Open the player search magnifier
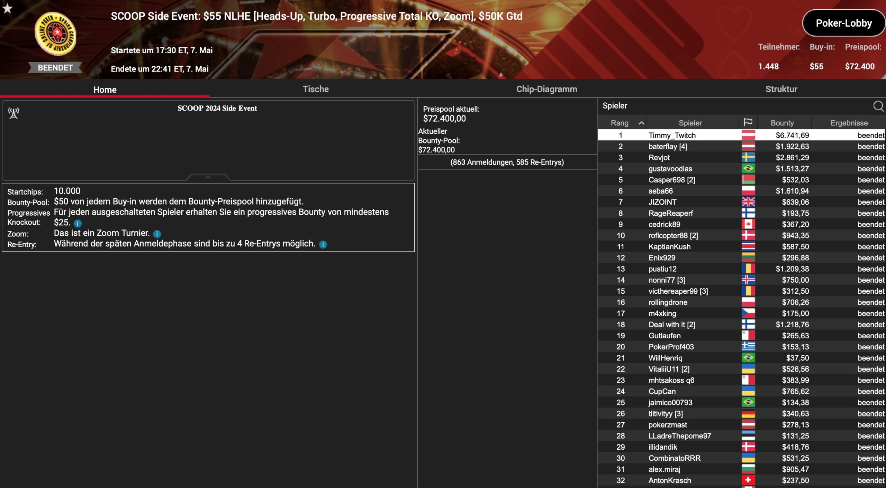This screenshot has width=886, height=488. (878, 106)
